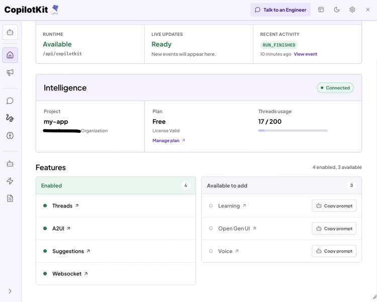Toggle the layout panel icon in header

pos(321,10)
